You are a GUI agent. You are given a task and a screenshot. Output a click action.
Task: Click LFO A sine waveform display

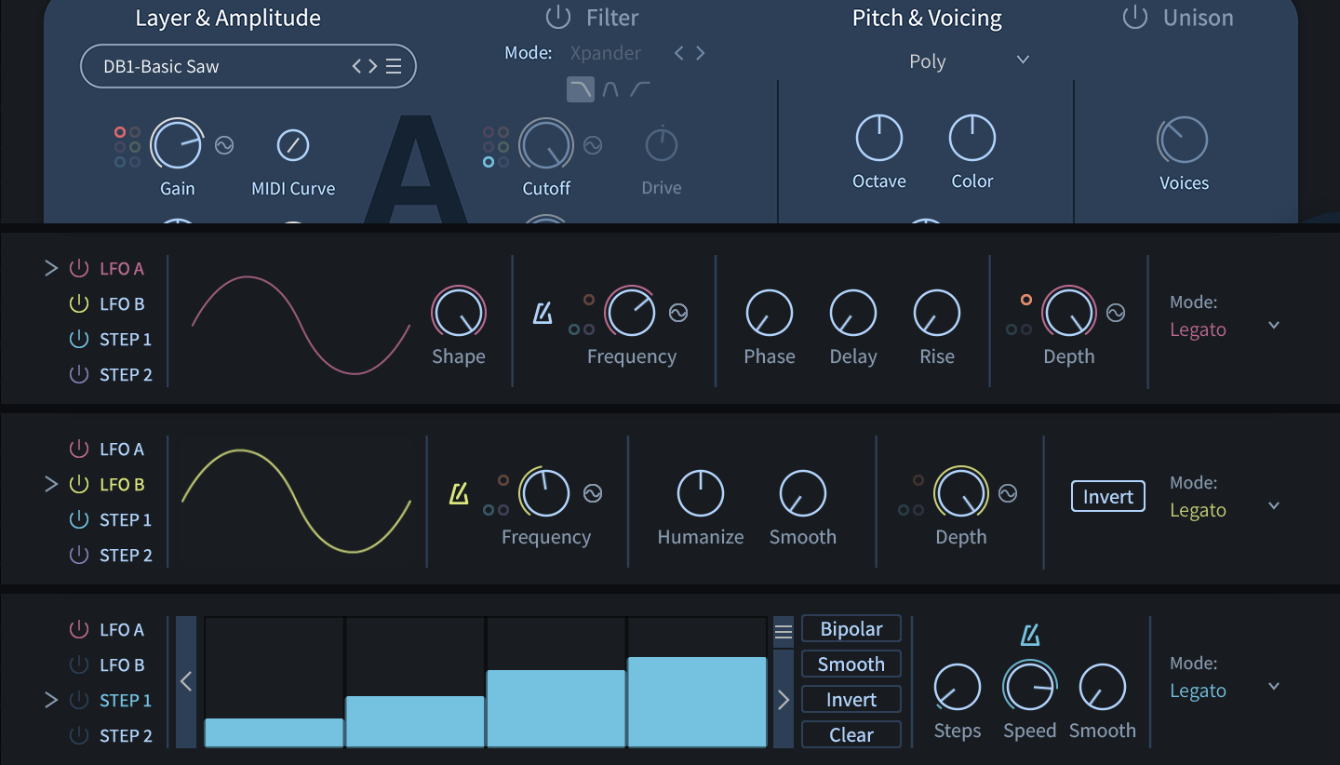301,325
